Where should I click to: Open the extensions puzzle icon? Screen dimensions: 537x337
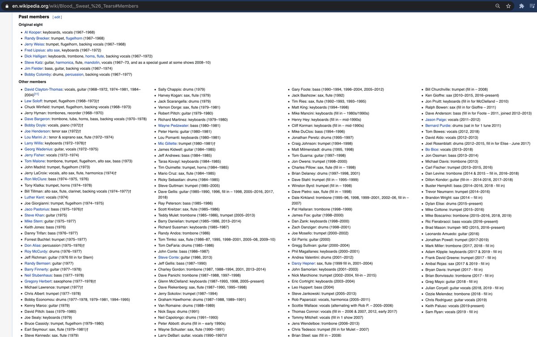(x=521, y=6)
